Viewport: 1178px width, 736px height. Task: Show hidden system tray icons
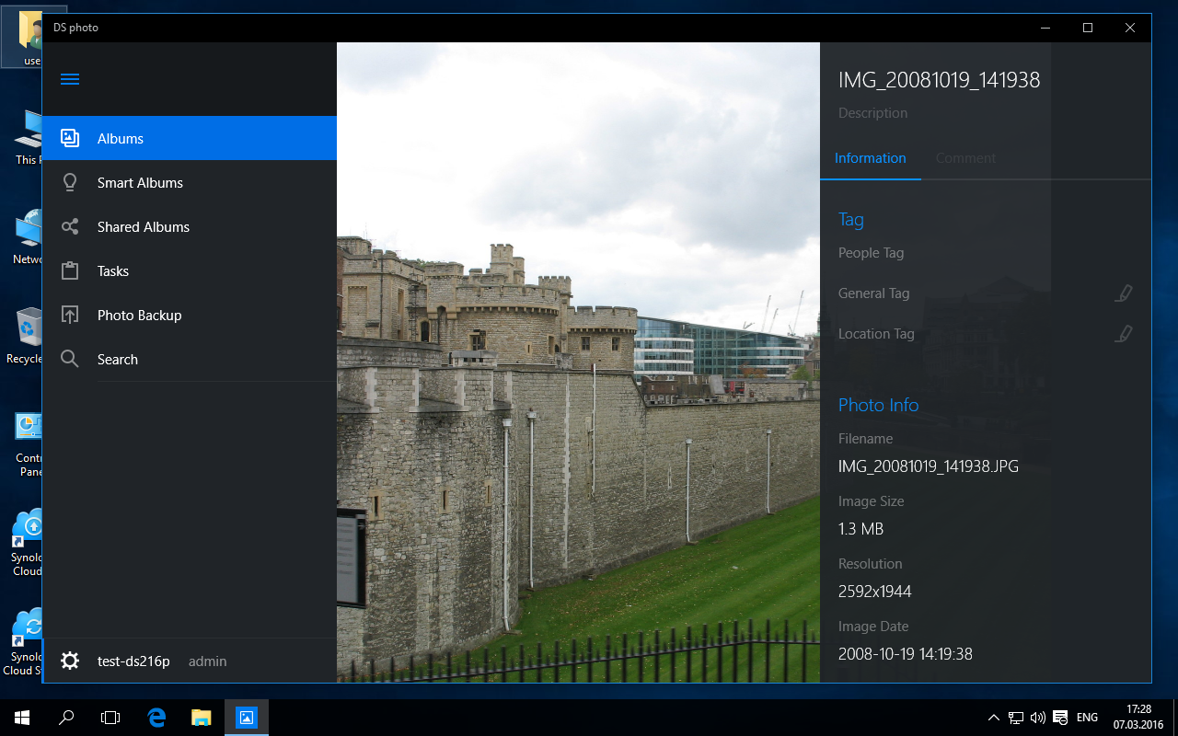[994, 718]
